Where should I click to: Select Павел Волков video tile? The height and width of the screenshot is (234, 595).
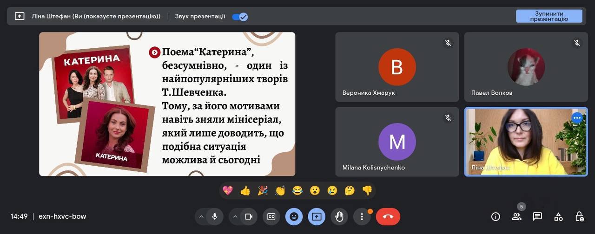coord(526,67)
